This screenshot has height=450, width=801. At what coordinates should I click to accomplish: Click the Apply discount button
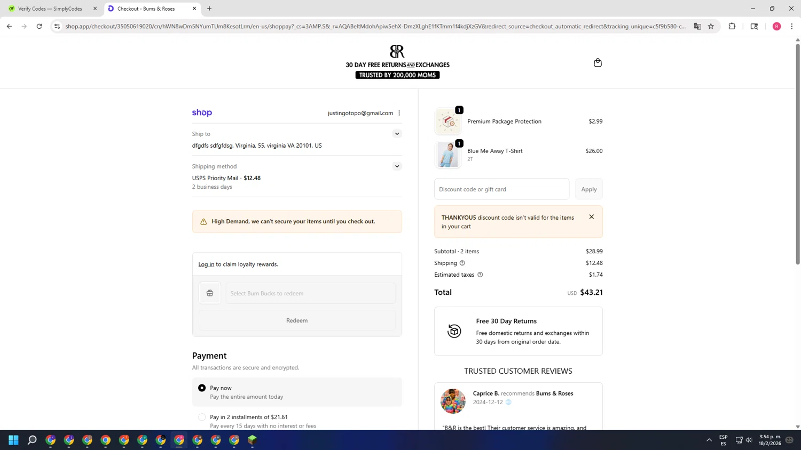(x=589, y=189)
